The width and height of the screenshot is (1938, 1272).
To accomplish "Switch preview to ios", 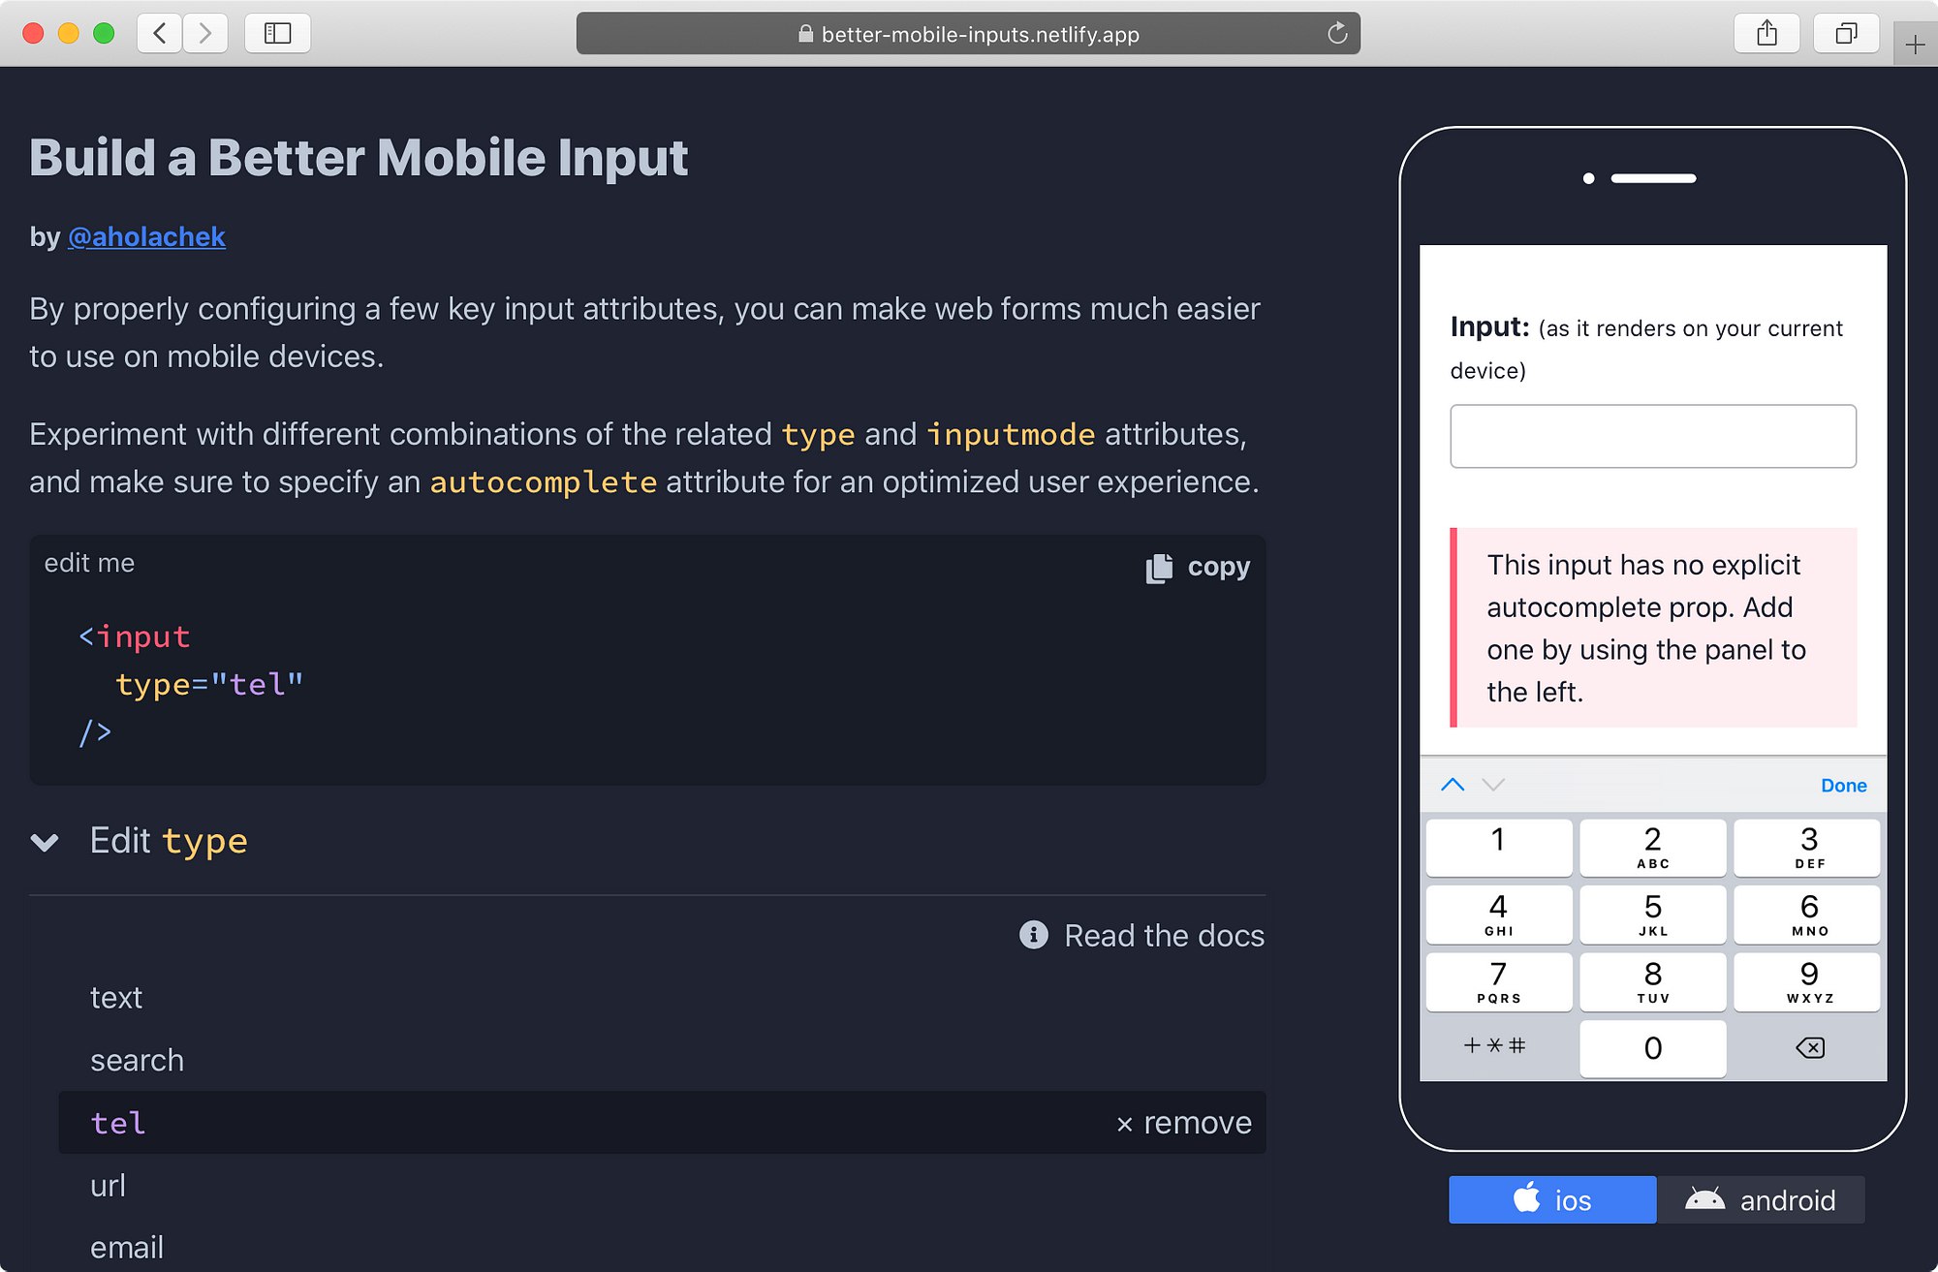I will (x=1552, y=1200).
